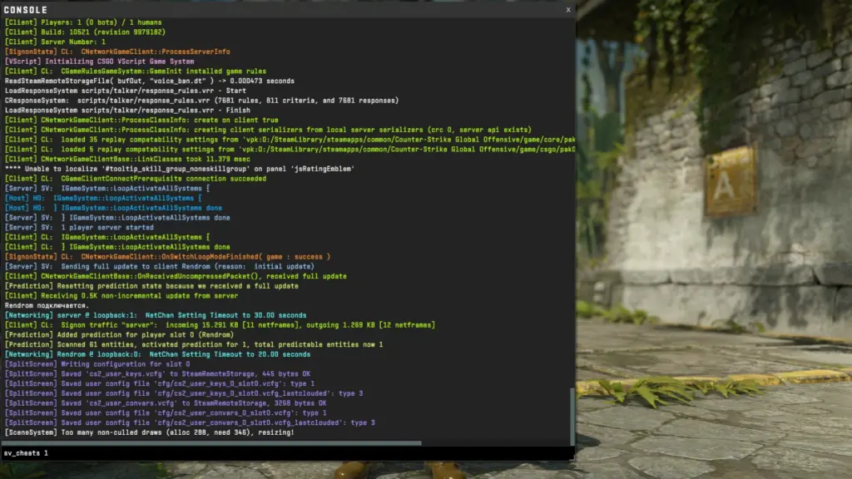Viewport: 852px width, 479px height.
Task: Click '[Host] HO: } IGameSystem::LoopActivateAllSystems done' line
Action: point(113,208)
